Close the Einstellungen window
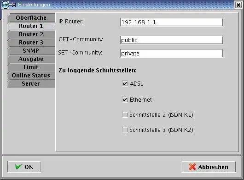This screenshot has width=244, height=180. coord(238,5)
